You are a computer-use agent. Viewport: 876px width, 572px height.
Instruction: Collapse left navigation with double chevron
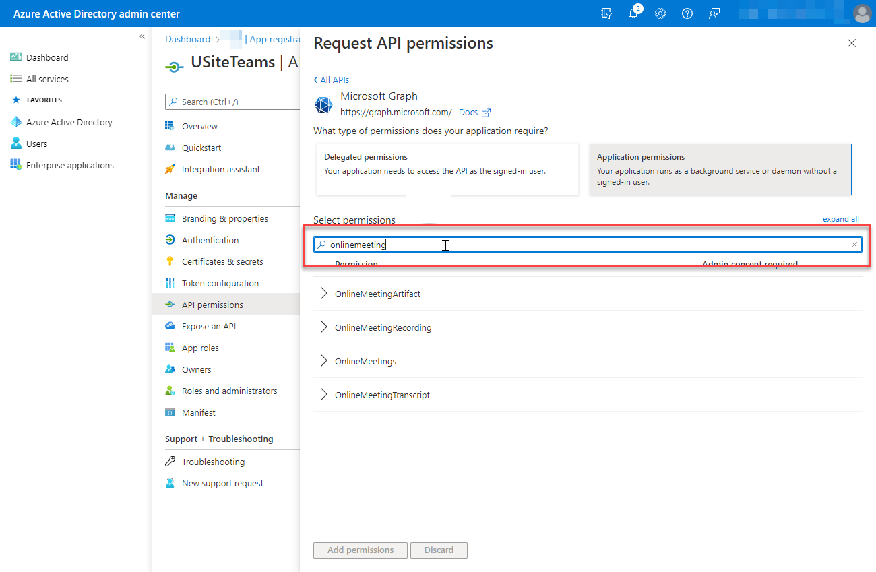(142, 36)
